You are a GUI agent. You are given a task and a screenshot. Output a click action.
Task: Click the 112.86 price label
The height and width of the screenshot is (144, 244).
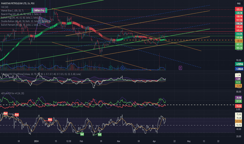(x=239, y=37)
